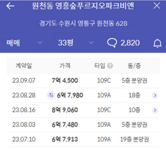The image size is (166, 151).
Task: Click the 계약일 column header
Action: tap(24, 66)
